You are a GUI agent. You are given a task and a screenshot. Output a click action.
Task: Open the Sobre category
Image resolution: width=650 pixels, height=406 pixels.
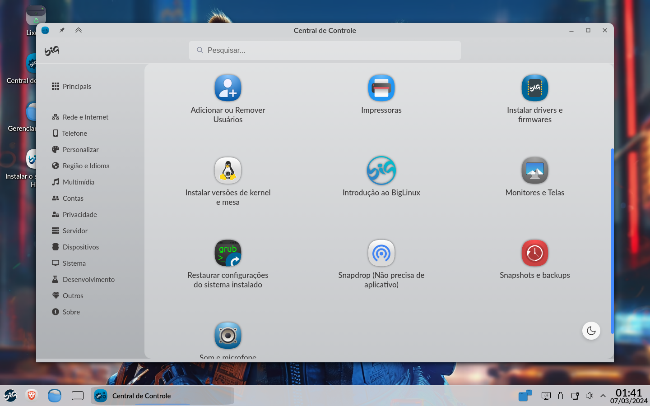(x=66, y=312)
